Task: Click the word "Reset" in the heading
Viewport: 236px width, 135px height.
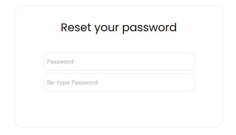Action: pos(76,27)
